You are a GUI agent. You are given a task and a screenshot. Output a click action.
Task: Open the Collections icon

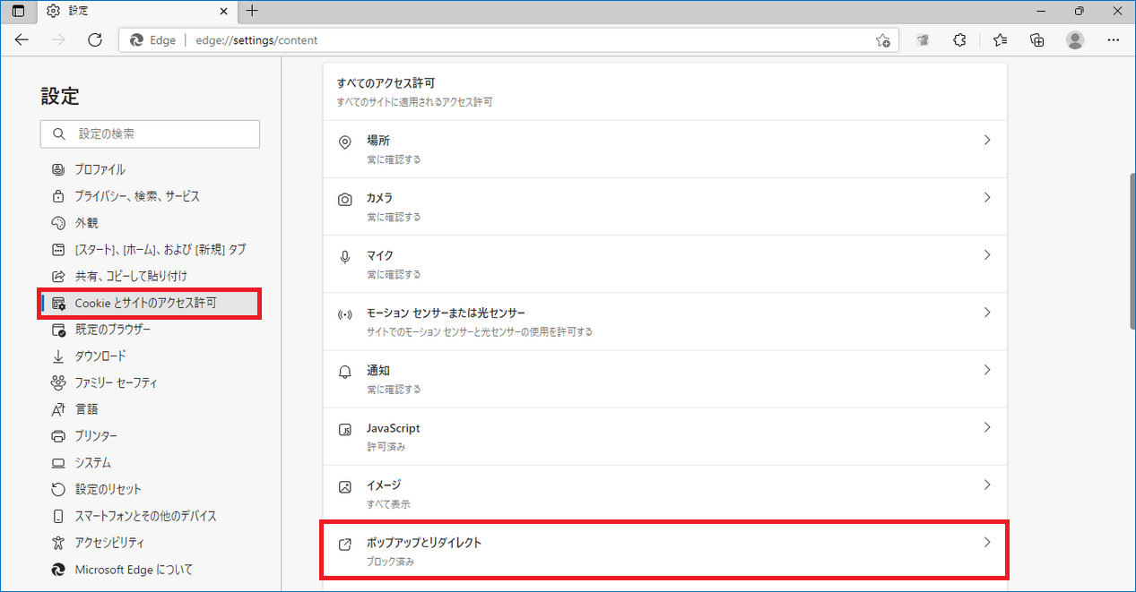1037,40
